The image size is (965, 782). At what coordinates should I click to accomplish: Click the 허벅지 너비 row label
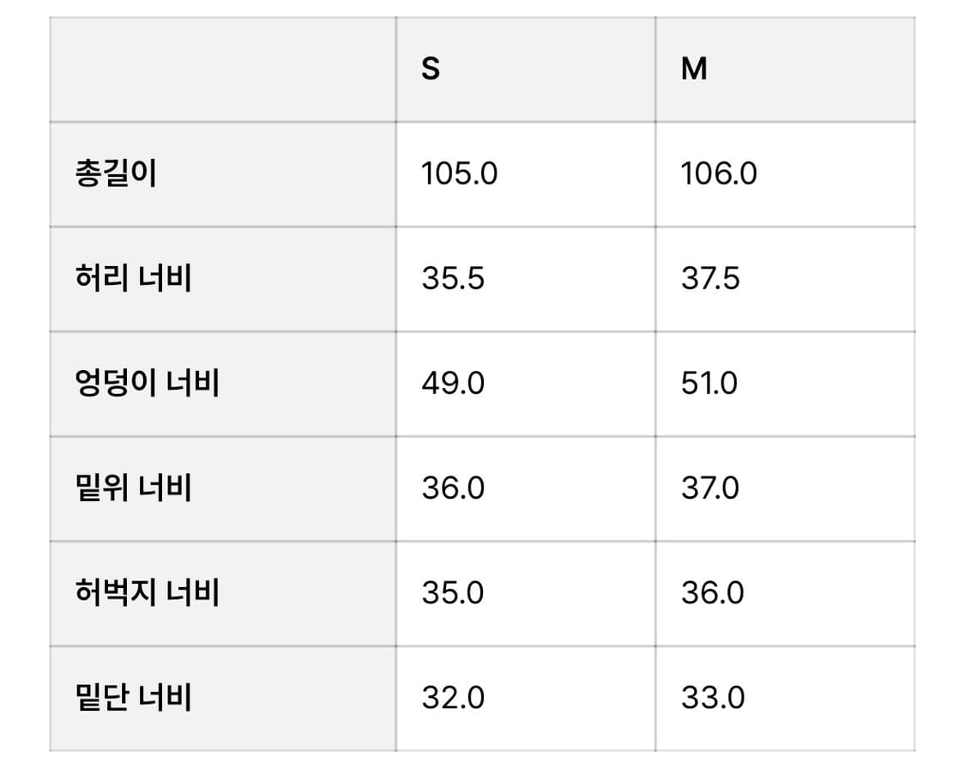point(148,593)
